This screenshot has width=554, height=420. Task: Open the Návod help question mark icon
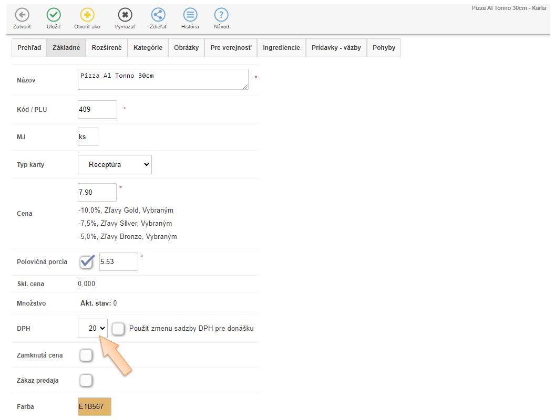pos(221,15)
